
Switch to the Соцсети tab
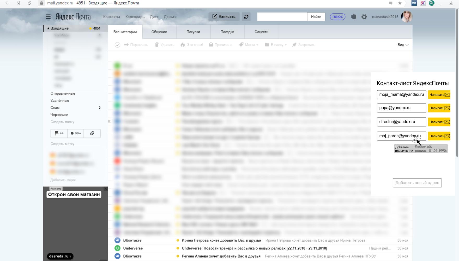coord(262,32)
